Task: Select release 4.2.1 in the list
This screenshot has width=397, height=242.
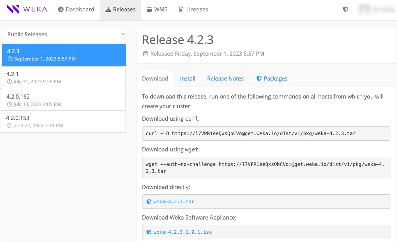Action: (x=64, y=77)
